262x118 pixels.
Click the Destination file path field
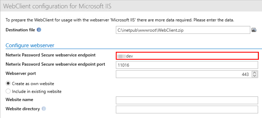183,30
